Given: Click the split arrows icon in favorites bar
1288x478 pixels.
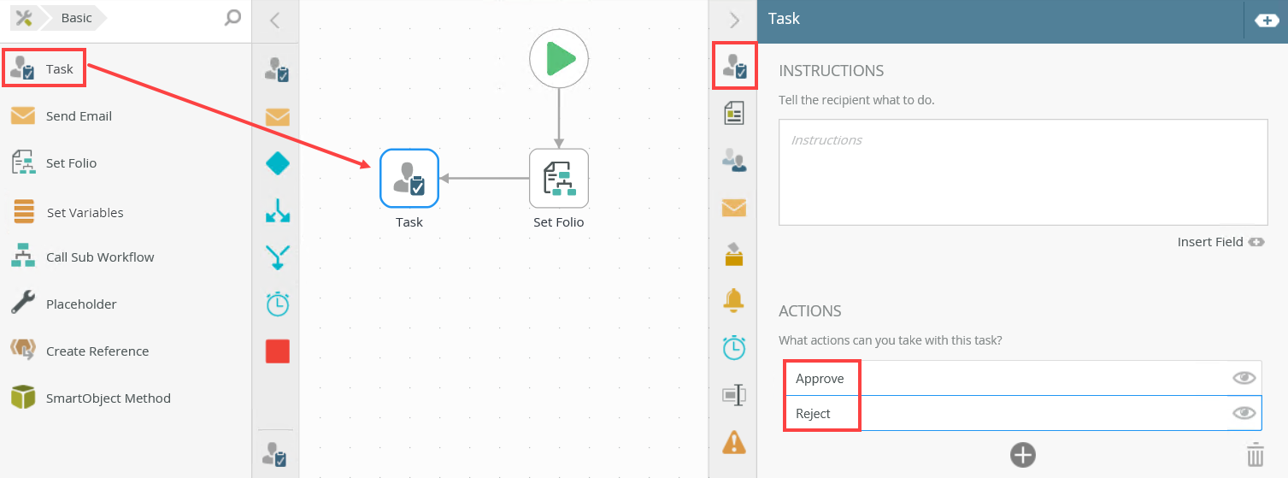Looking at the screenshot, I should pos(278,210).
